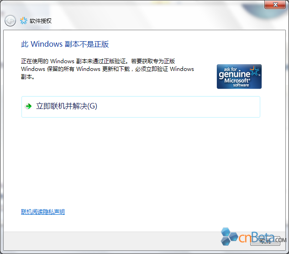Select 立即联机并解决(G) option

click(141, 107)
